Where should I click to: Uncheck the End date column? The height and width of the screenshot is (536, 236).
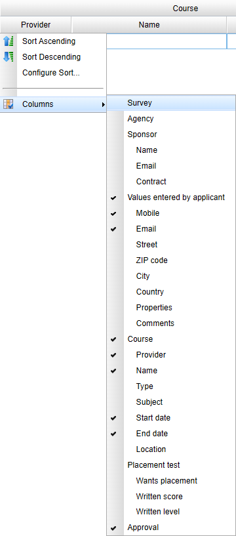tap(113, 434)
